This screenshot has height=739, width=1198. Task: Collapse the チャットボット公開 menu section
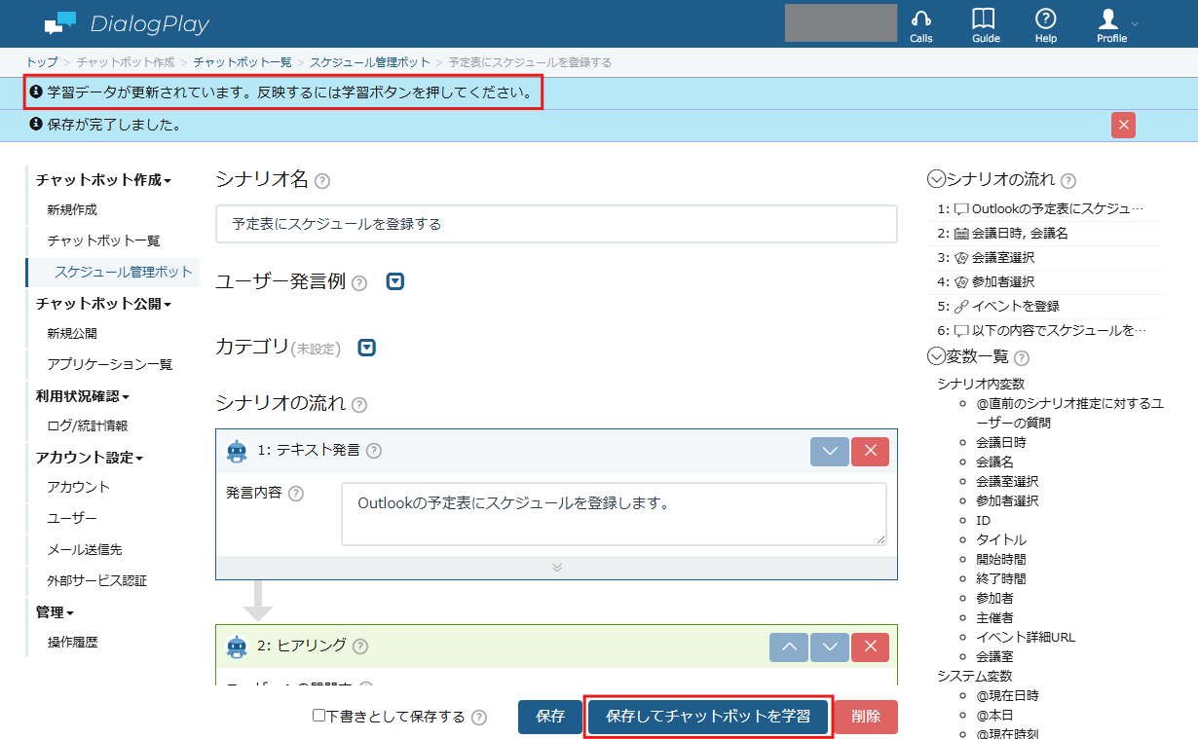click(103, 303)
